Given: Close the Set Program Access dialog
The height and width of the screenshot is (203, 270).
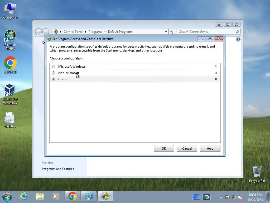Looking at the screenshot, I should tap(219, 39).
